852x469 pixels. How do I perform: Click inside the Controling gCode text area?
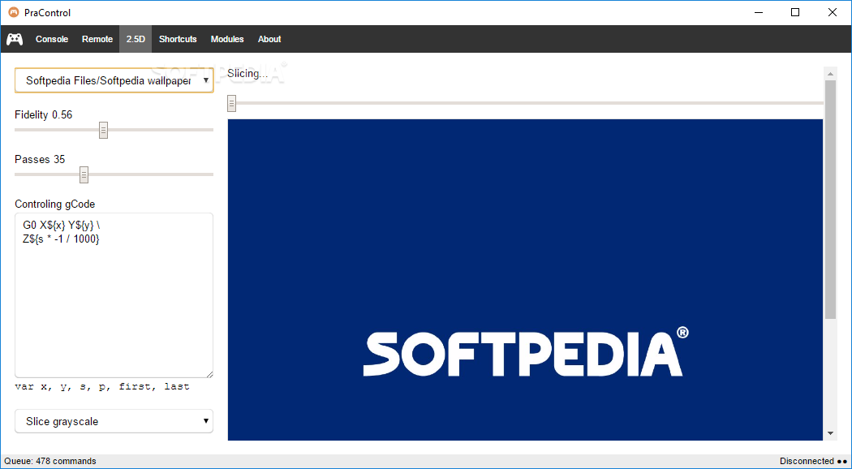pos(114,295)
